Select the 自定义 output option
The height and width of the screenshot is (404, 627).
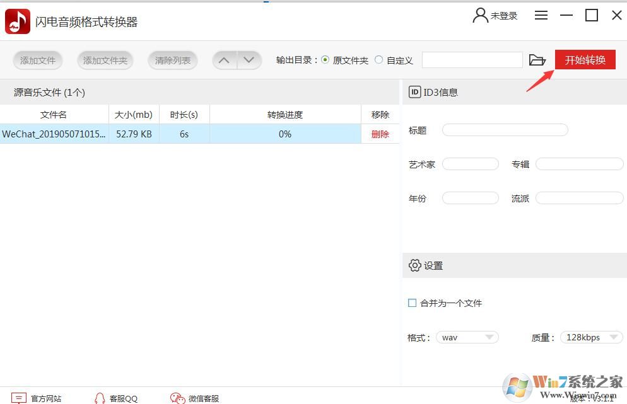[378, 60]
